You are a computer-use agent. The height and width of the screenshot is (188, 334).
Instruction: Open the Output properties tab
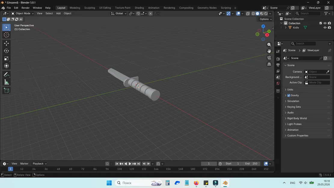[x=278, y=65]
